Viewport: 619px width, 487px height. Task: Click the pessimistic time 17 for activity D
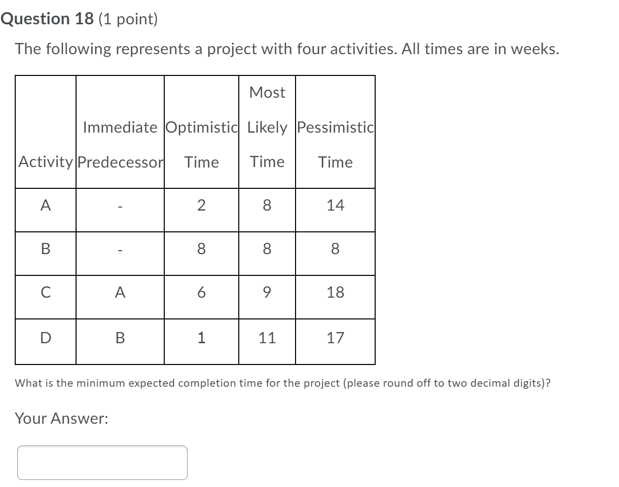tap(335, 336)
